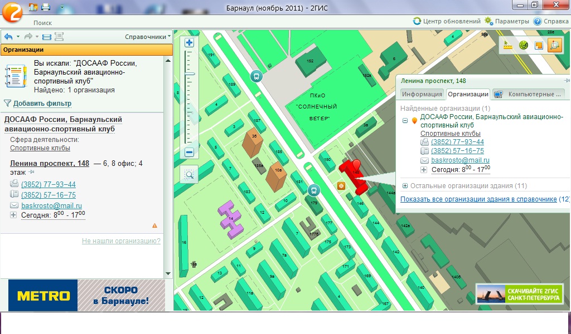Click the orange gear marker on the map

(x=341, y=186)
